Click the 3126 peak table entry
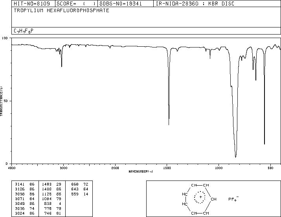 pos(20,189)
